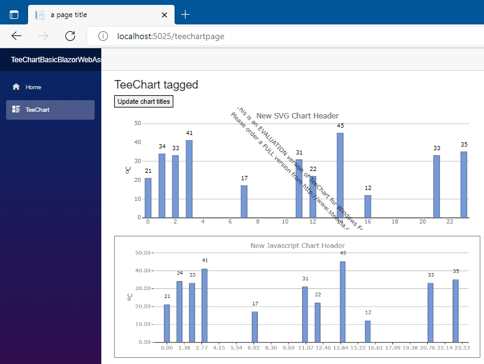
Task: Click Update chart titles button
Action: pyautogui.click(x=143, y=101)
